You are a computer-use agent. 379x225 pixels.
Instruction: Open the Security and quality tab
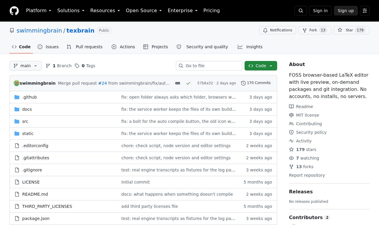[202, 47]
